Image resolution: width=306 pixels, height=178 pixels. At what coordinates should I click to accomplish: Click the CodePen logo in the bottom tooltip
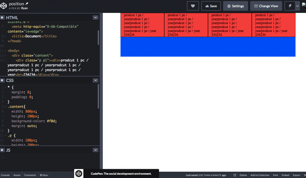(79, 174)
